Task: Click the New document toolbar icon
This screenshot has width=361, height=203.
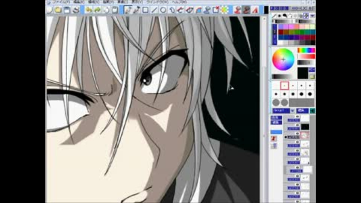Action: [50, 10]
